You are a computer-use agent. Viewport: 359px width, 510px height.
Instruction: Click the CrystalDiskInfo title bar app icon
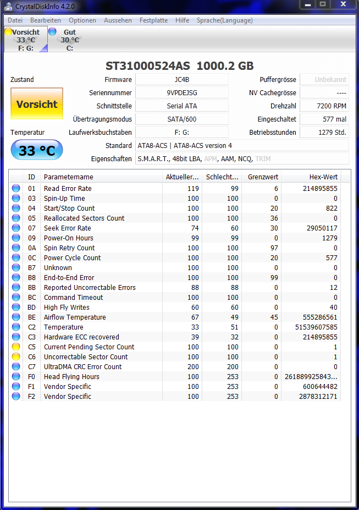click(8, 6)
